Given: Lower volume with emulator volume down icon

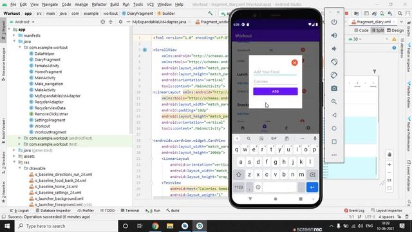Looking at the screenshot, I should pos(334,49).
